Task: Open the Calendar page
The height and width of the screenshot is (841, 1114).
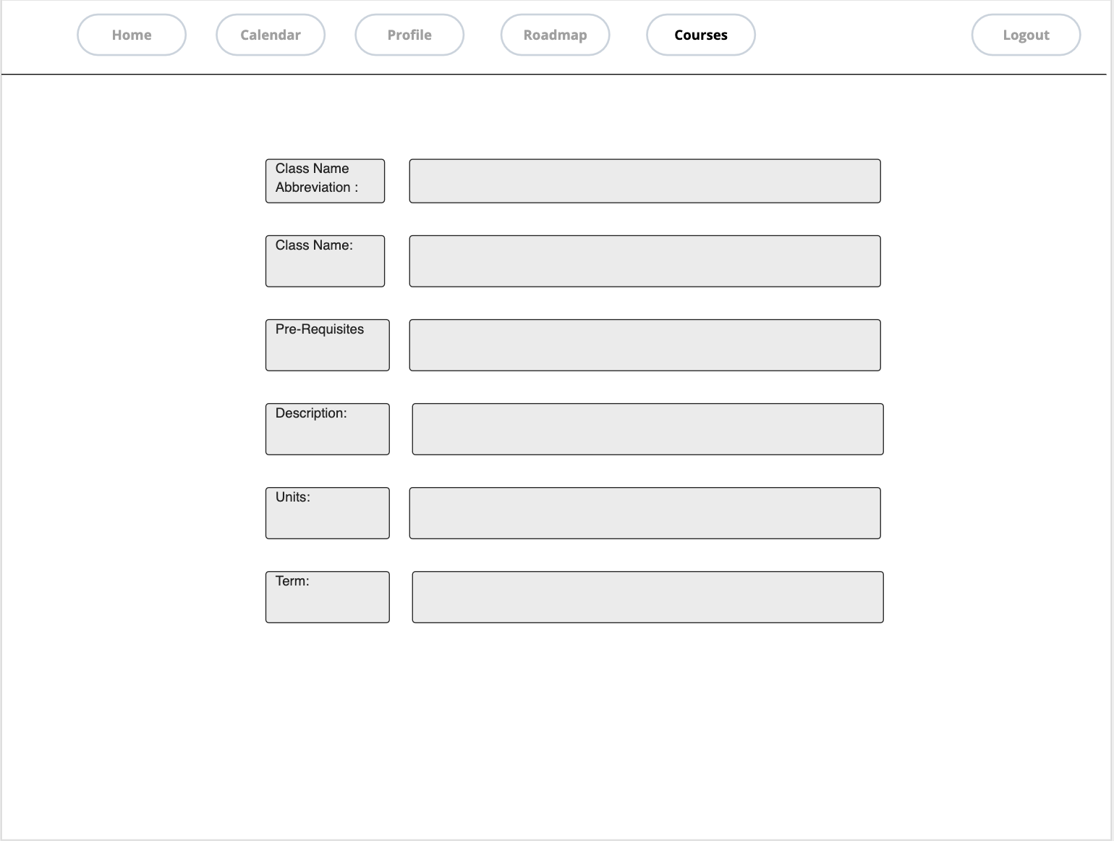Action: click(271, 35)
